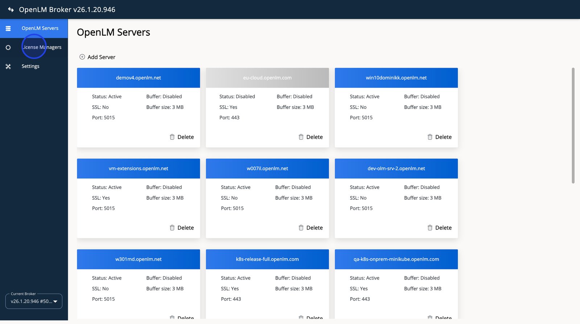Open the demov4.openlm.net card header
580x324 pixels.
click(138, 78)
